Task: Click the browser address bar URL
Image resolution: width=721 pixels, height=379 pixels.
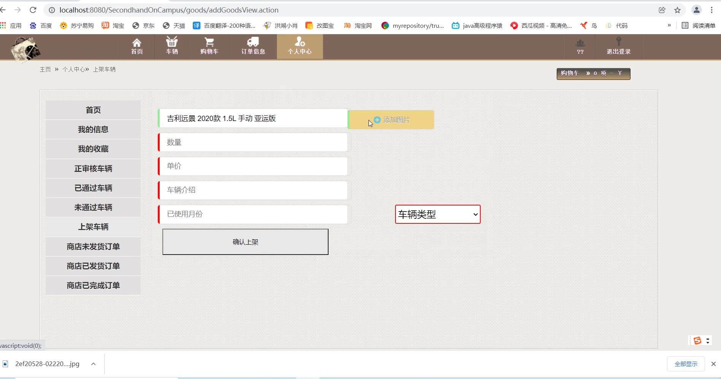Action: 169,10
